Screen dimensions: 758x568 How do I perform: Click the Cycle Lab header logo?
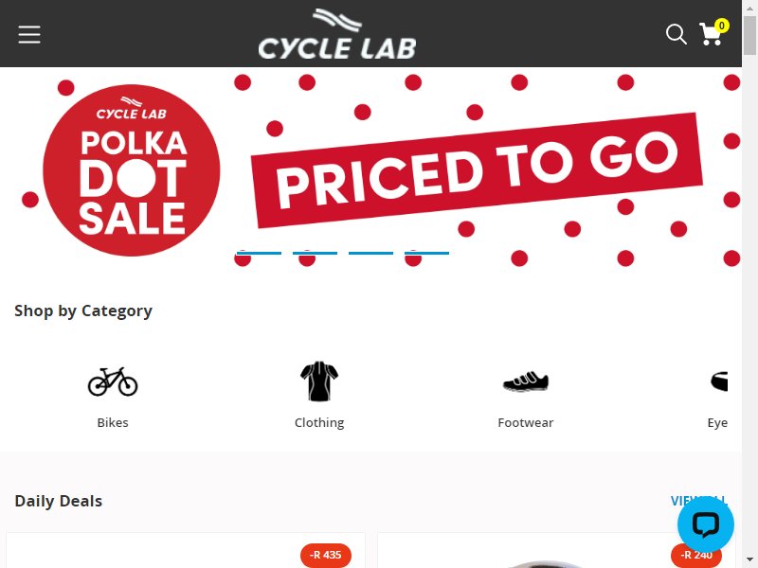pyautogui.click(x=337, y=34)
